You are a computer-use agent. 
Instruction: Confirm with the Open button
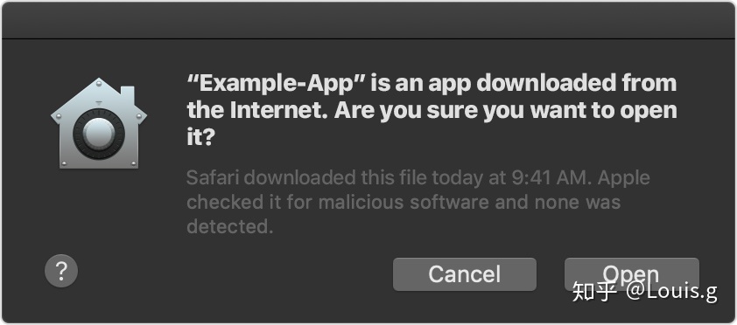(x=631, y=272)
